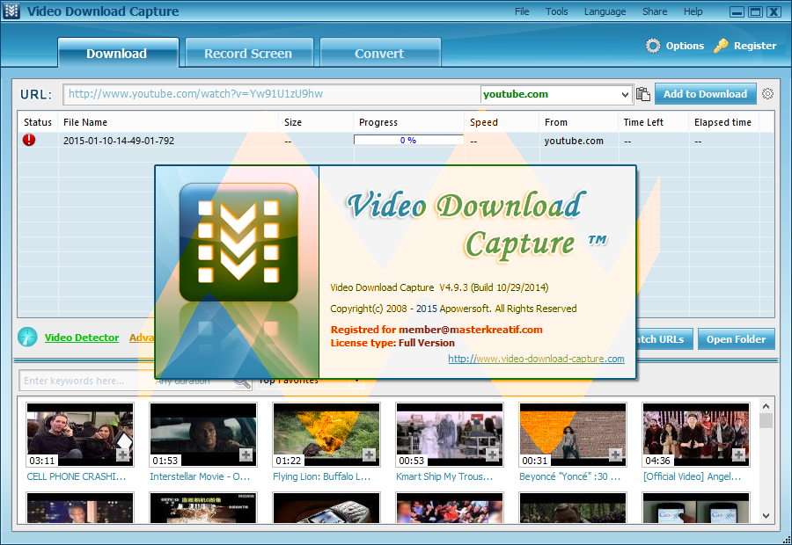Click the 0 % progress bar
This screenshot has height=545, width=792.
pyautogui.click(x=408, y=141)
